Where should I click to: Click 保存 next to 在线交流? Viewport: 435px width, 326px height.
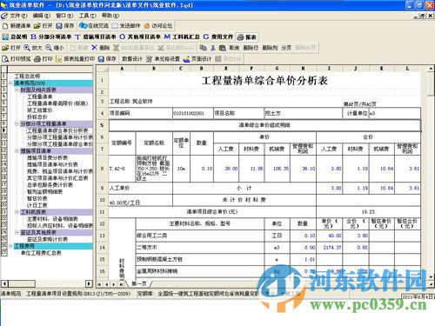(x=65, y=26)
